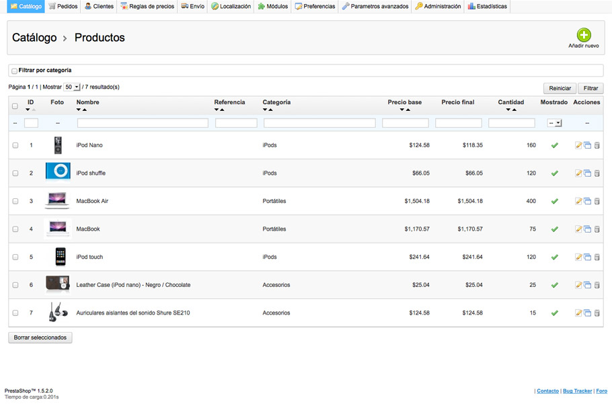This screenshot has height=408, width=612.
Task: Duplicate the iPod shuffle product
Action: (587, 173)
